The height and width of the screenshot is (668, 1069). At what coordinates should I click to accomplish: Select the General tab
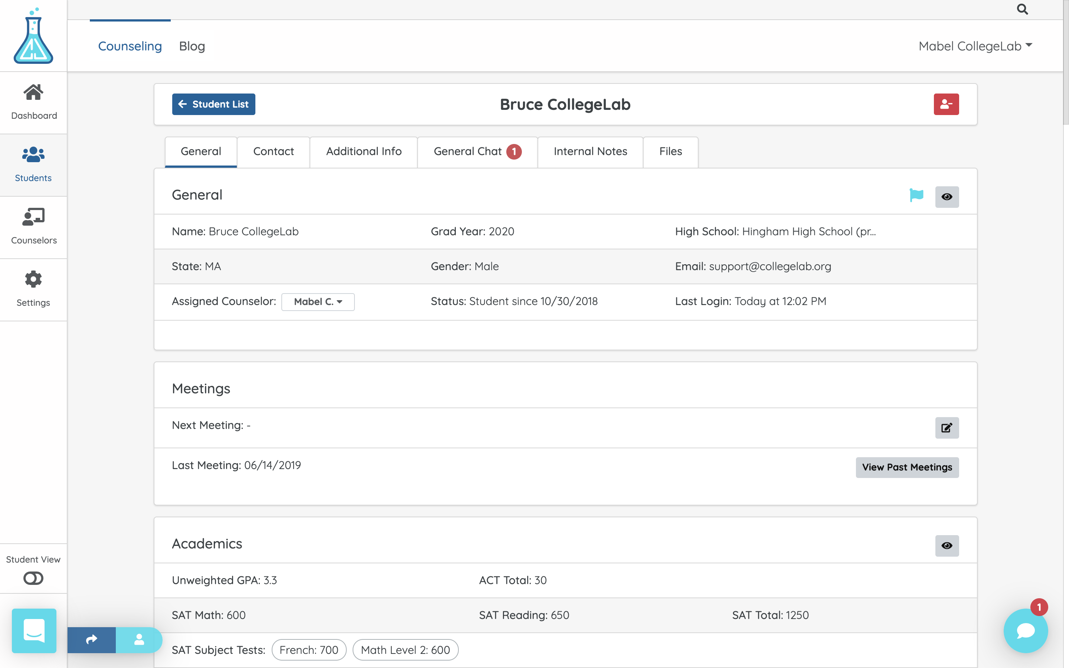click(201, 151)
